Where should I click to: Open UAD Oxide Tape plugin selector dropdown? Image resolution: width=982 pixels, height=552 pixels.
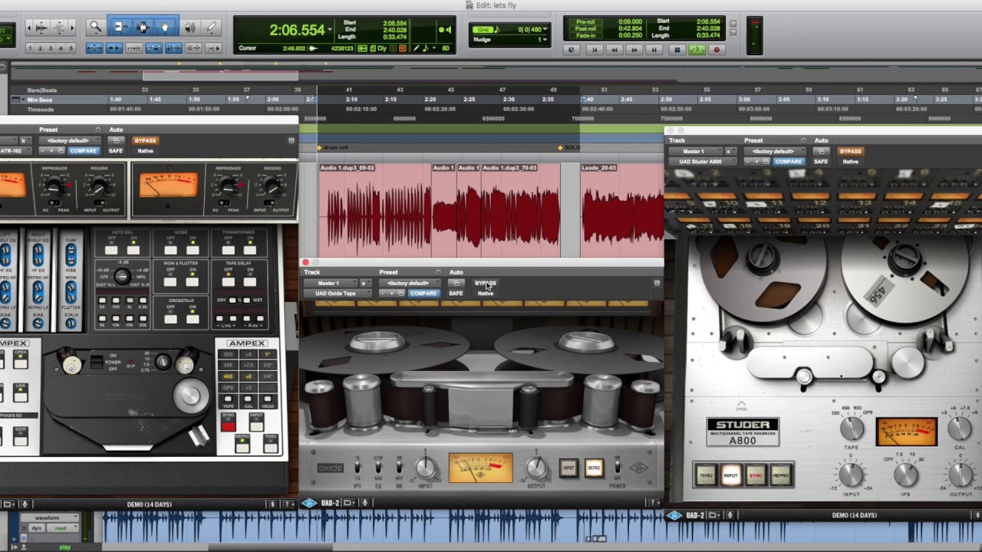coord(335,294)
